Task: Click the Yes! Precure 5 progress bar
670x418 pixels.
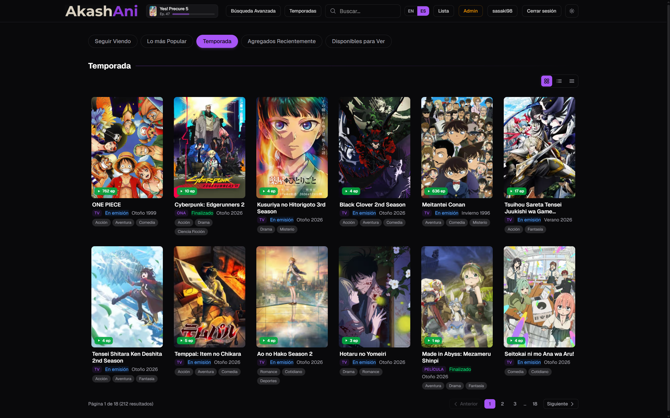Action: (193, 14)
